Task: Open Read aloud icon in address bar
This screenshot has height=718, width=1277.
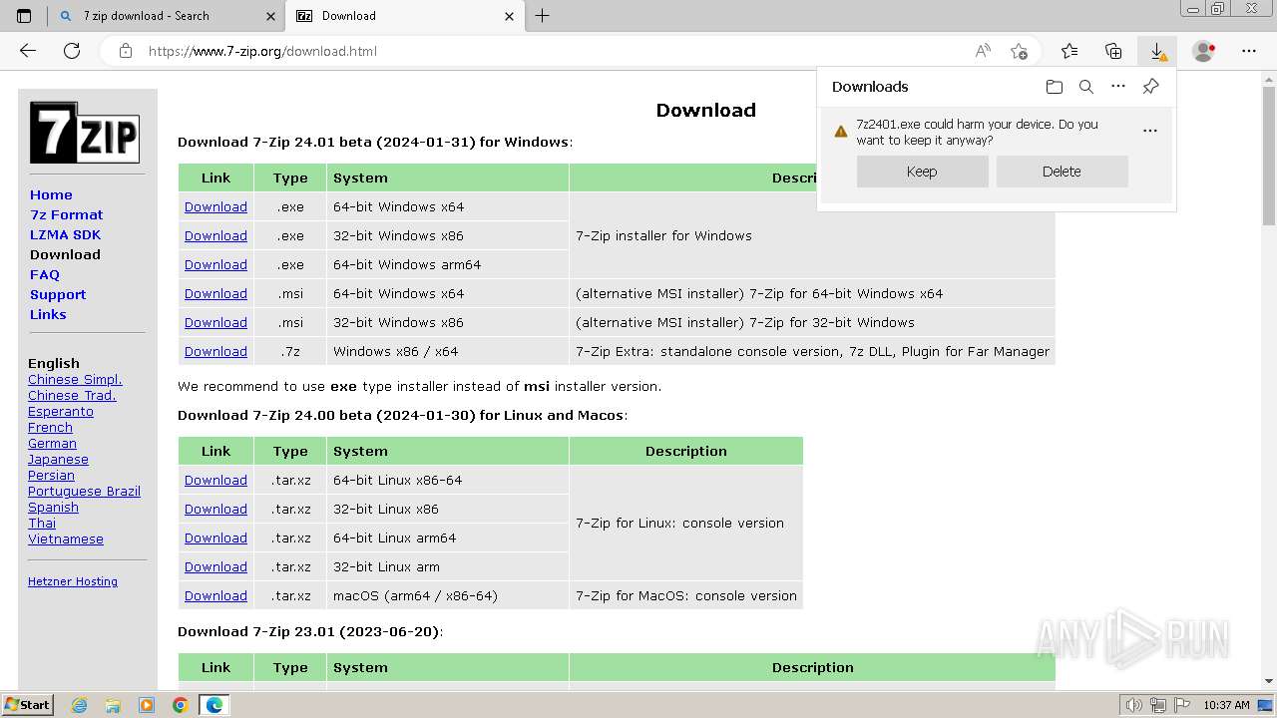Action: click(983, 51)
